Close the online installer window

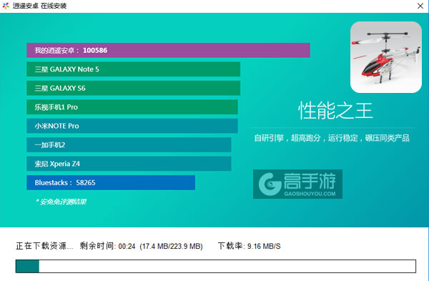click(420, 6)
